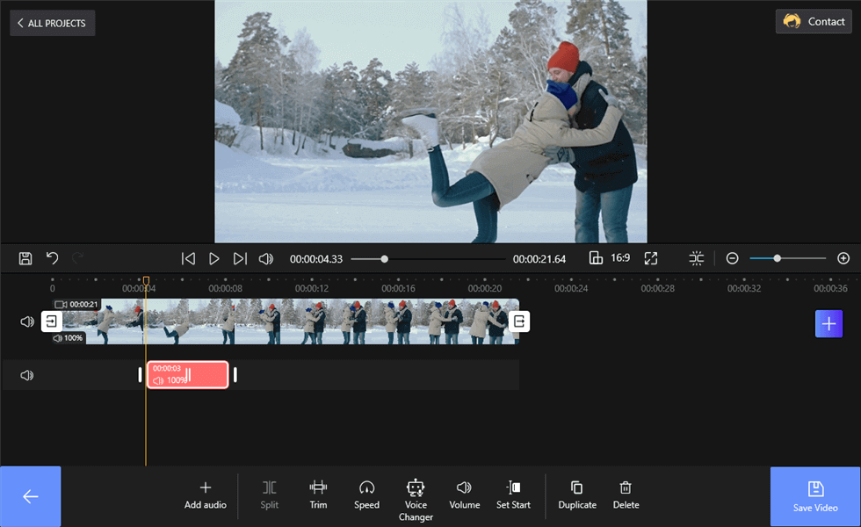
Task: Undo the last action
Action: click(52, 258)
